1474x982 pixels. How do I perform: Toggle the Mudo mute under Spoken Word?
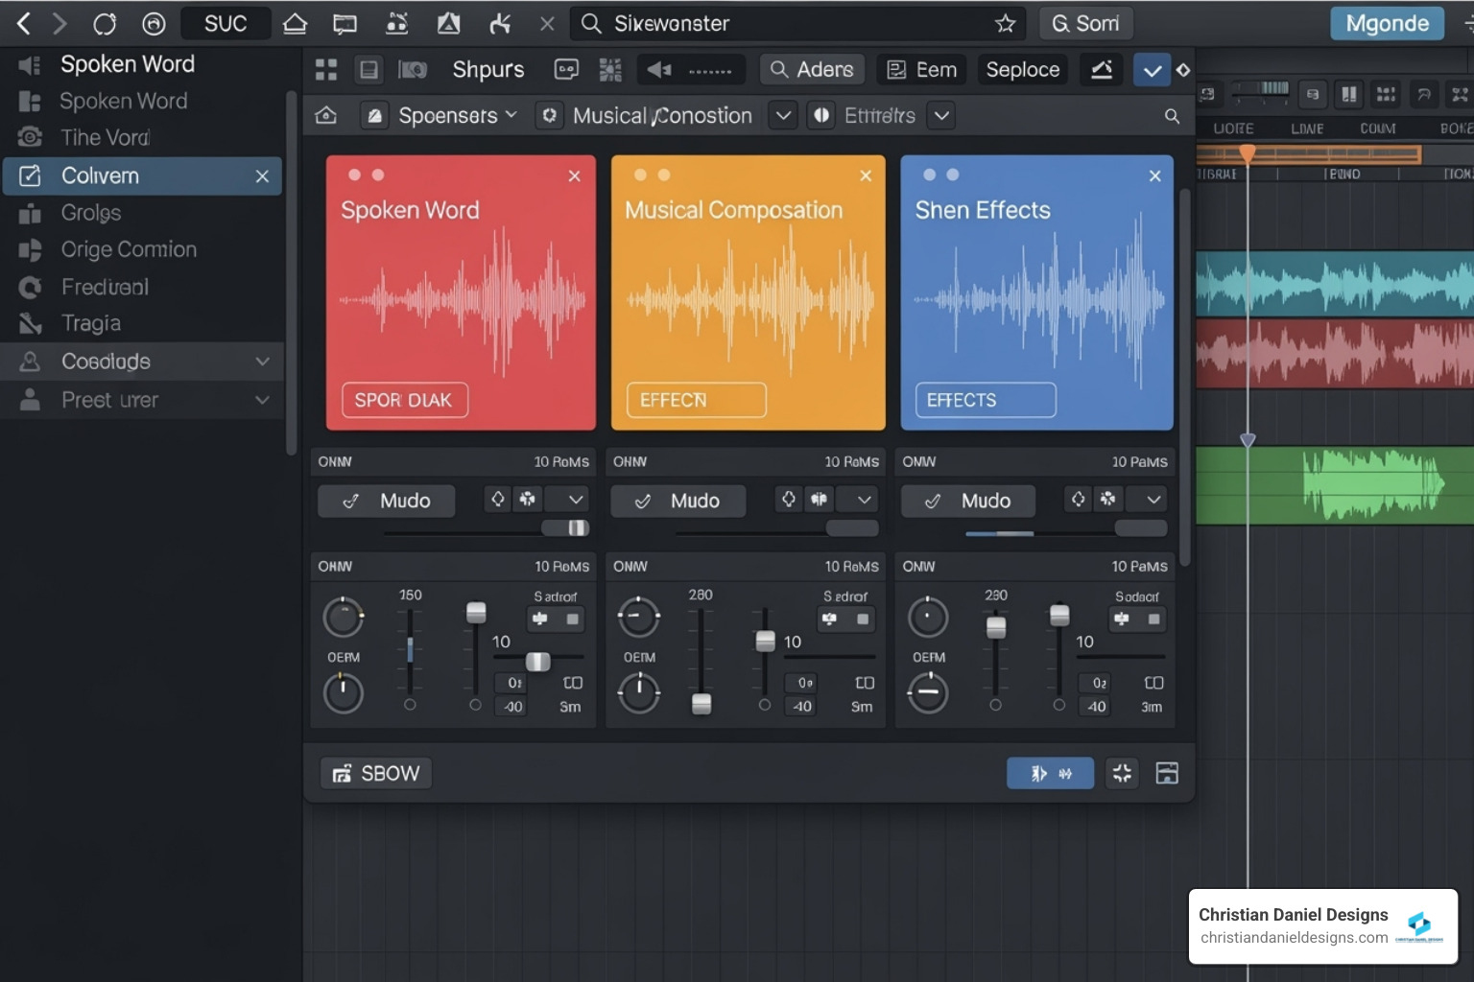(x=387, y=501)
